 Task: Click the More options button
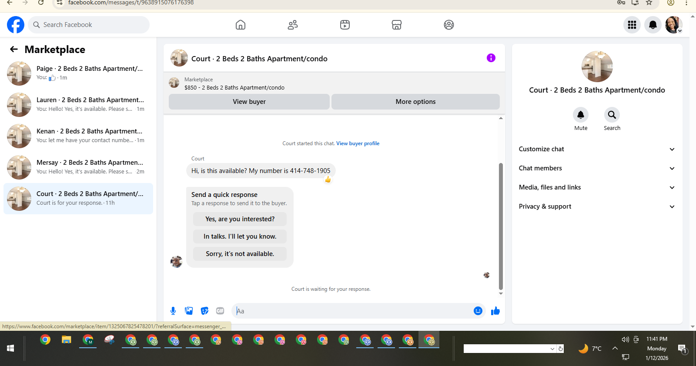(x=415, y=102)
